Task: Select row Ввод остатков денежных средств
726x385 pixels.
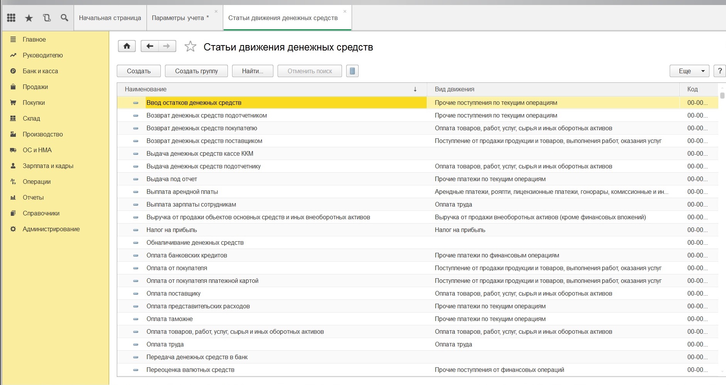Action: tap(418, 103)
